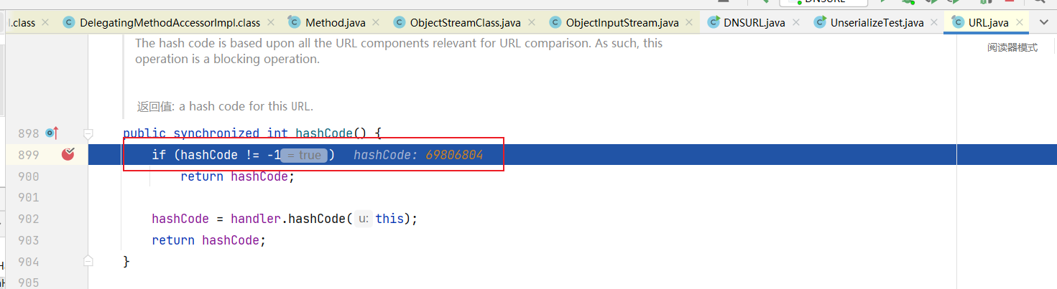Collapse the hashCode method fold at line 898
This screenshot has width=1057, height=289.
coord(88,133)
